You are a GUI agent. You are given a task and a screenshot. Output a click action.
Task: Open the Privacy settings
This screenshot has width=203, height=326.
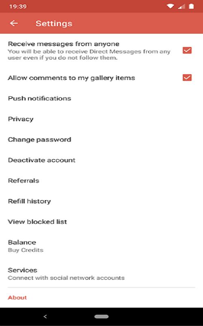[101, 119]
